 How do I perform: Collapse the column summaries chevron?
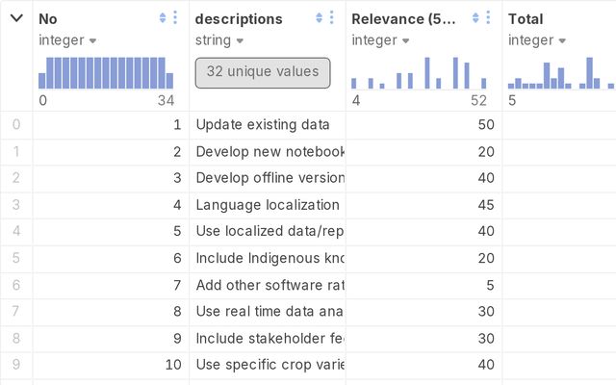(16, 18)
